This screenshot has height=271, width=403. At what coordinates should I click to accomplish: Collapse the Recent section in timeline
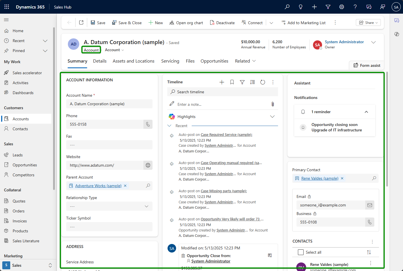pos(170,126)
